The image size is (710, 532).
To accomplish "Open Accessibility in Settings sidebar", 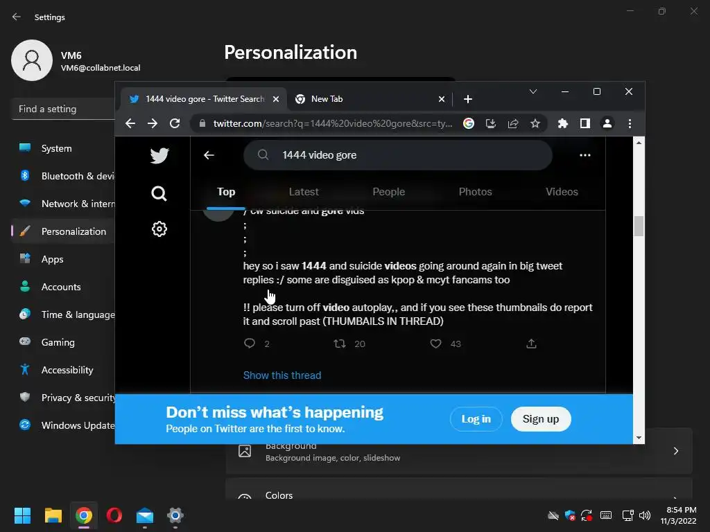I will click(63, 370).
